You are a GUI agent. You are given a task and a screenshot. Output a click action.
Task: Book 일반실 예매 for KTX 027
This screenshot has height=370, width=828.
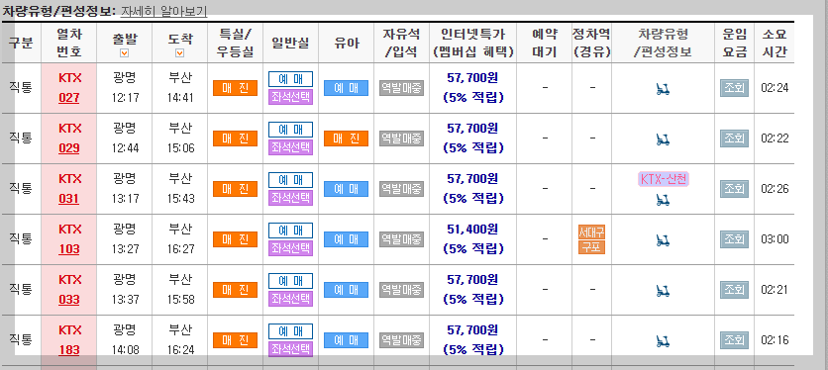290,79
